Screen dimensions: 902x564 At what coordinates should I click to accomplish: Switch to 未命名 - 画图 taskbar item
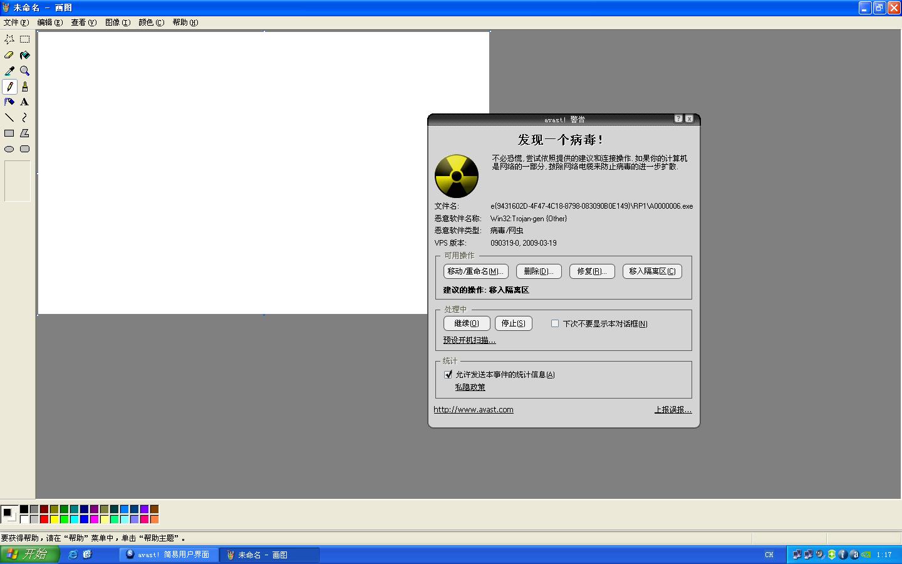[269, 555]
